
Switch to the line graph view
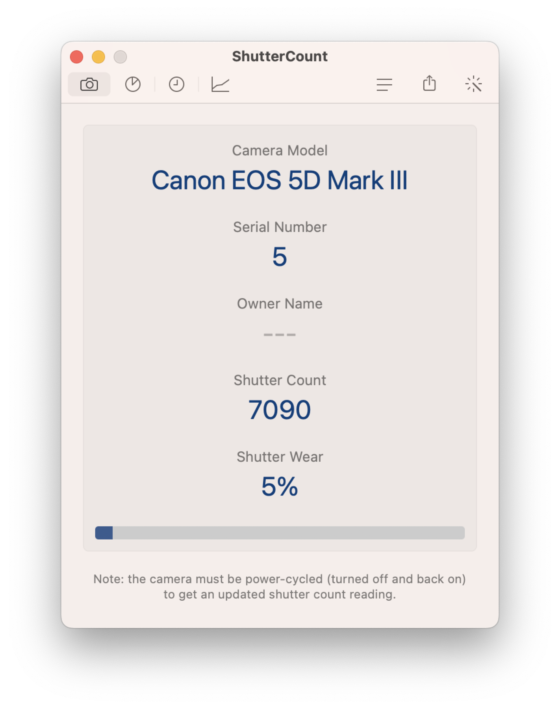tap(220, 84)
